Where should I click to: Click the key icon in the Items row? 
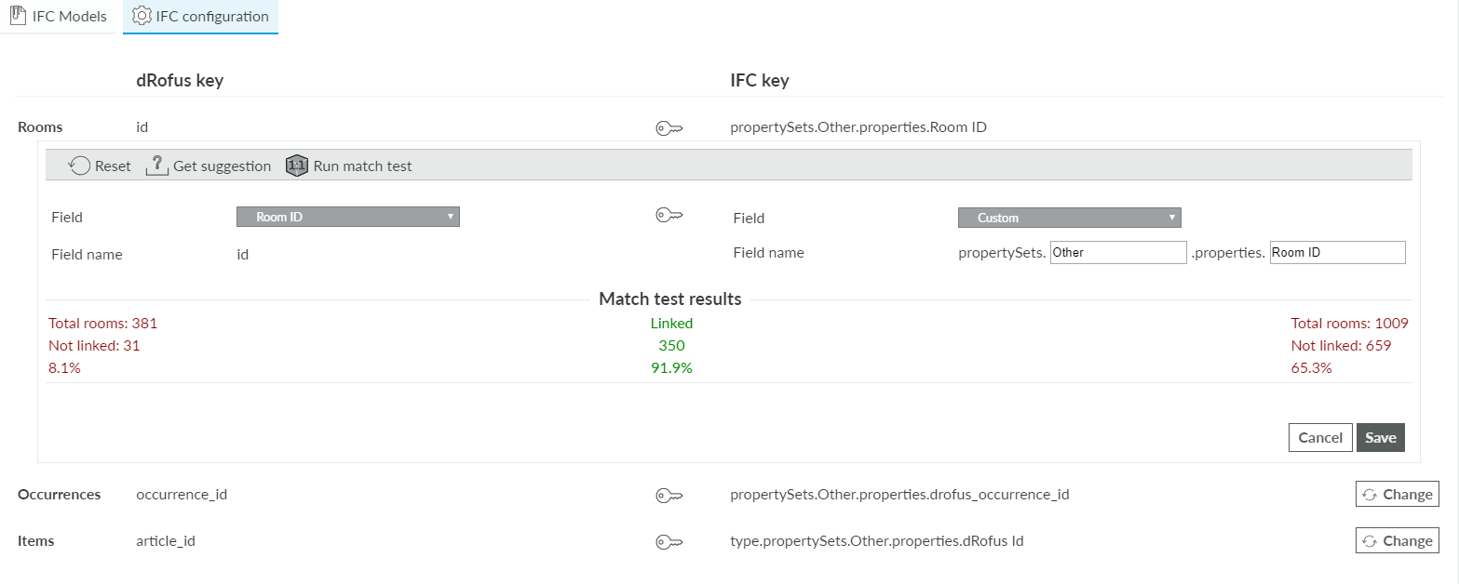click(669, 542)
